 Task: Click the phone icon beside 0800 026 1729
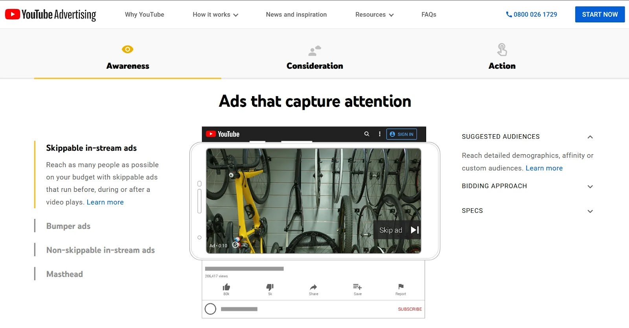(x=509, y=15)
